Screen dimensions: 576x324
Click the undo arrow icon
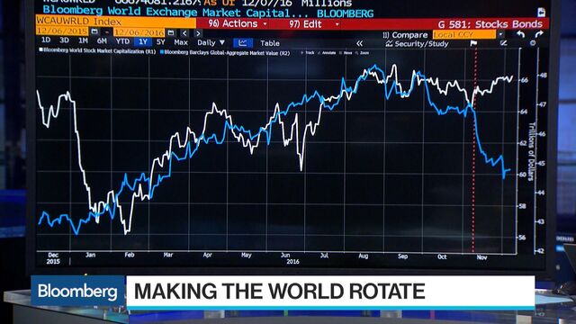(x=520, y=34)
